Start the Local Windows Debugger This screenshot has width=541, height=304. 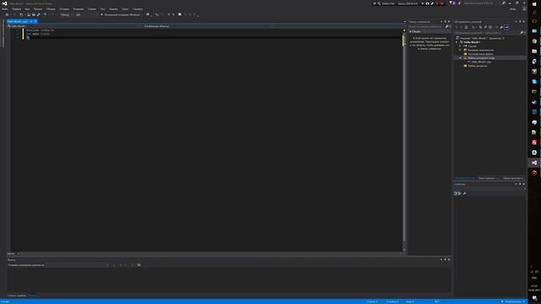click(x=121, y=15)
